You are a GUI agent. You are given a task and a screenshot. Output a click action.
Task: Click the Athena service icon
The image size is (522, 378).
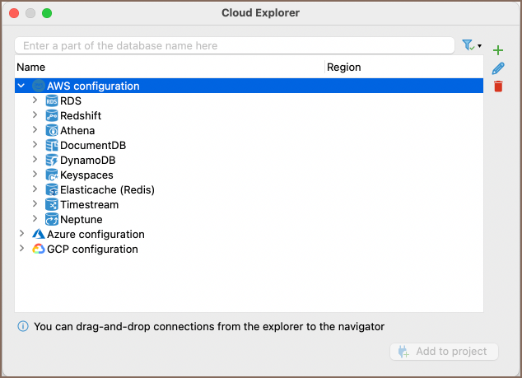coord(52,130)
